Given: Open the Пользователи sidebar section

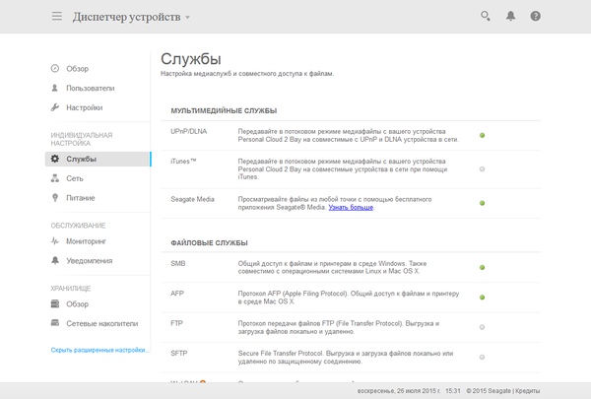Looking at the screenshot, I should point(90,88).
